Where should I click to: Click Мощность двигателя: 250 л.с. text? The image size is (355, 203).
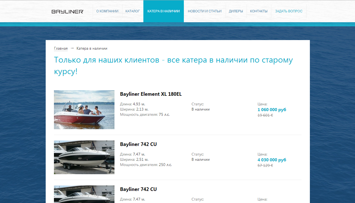pyautogui.click(x=146, y=165)
